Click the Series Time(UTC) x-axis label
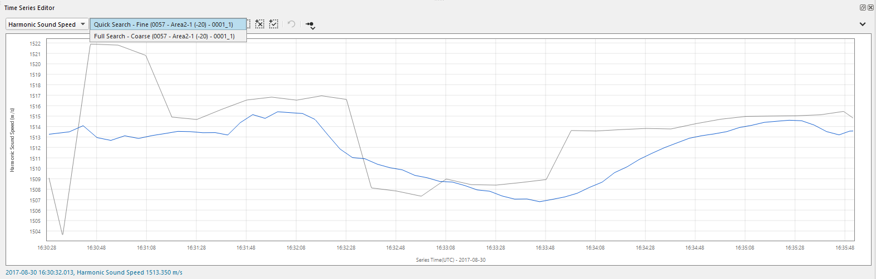Screen dimensions: 876x279 (451, 260)
